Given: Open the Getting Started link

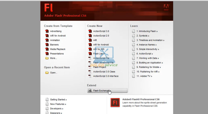Looking at the screenshot, I should click(58, 100).
